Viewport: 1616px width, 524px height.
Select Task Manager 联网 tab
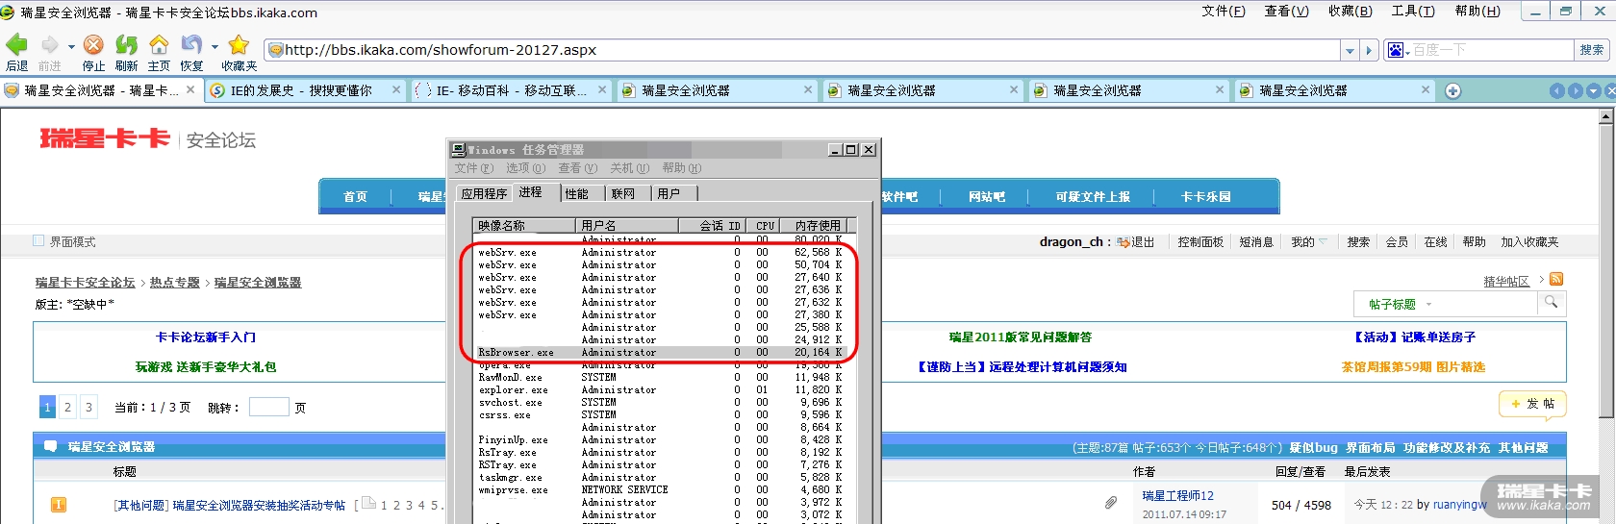pyautogui.click(x=623, y=193)
